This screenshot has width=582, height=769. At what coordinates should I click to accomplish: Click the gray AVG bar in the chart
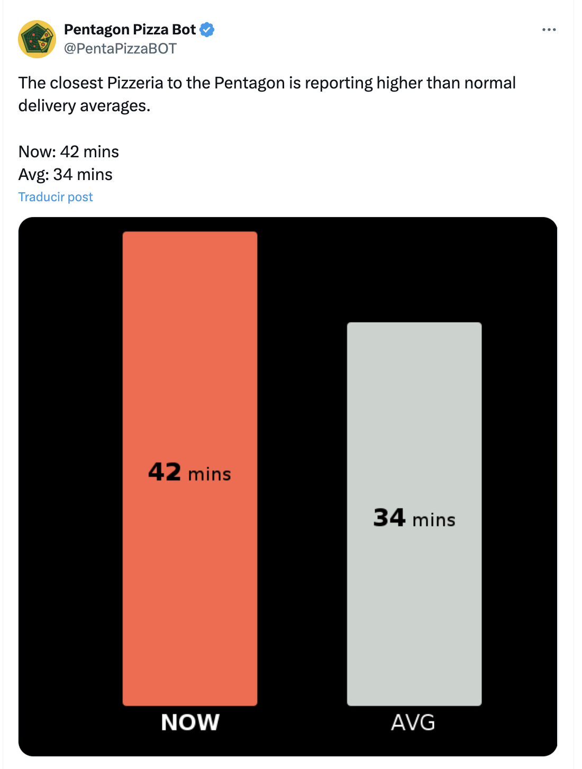[414, 514]
